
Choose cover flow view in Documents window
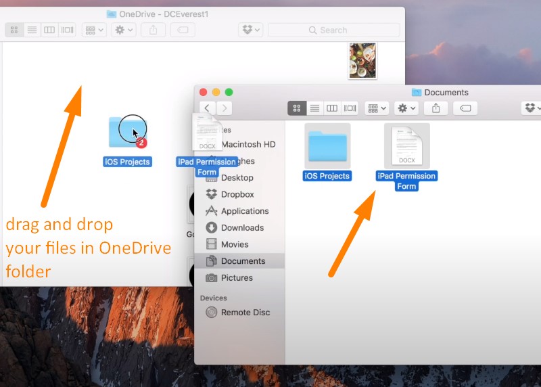(x=350, y=108)
